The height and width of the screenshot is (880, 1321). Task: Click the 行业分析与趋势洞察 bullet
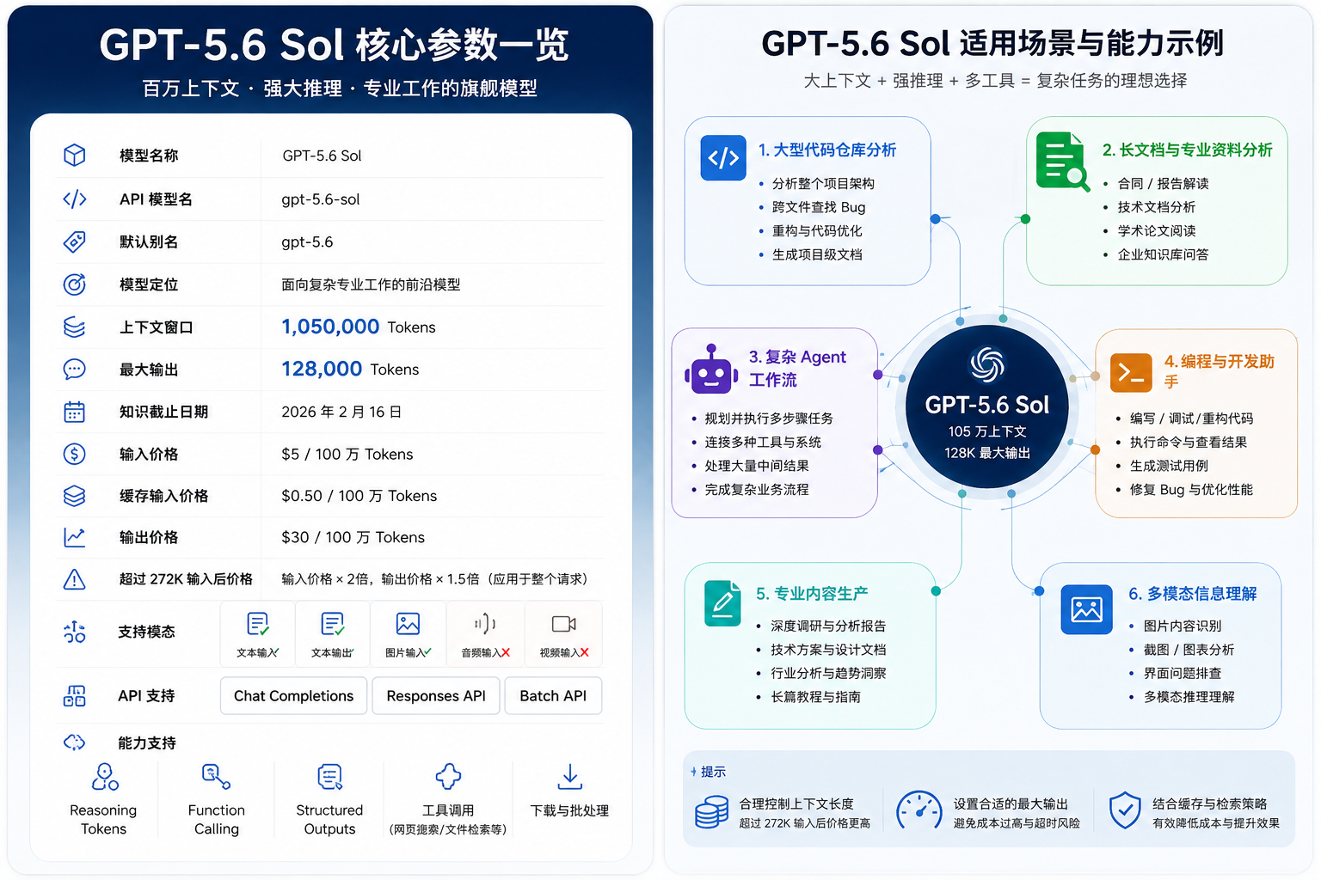click(x=828, y=673)
